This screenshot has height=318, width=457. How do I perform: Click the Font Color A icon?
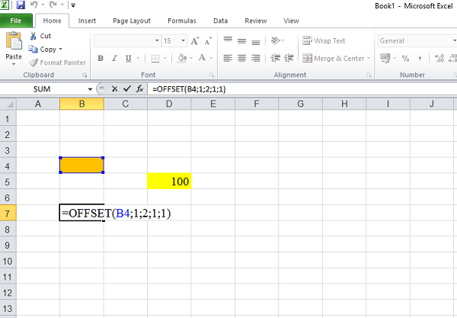[x=202, y=58]
